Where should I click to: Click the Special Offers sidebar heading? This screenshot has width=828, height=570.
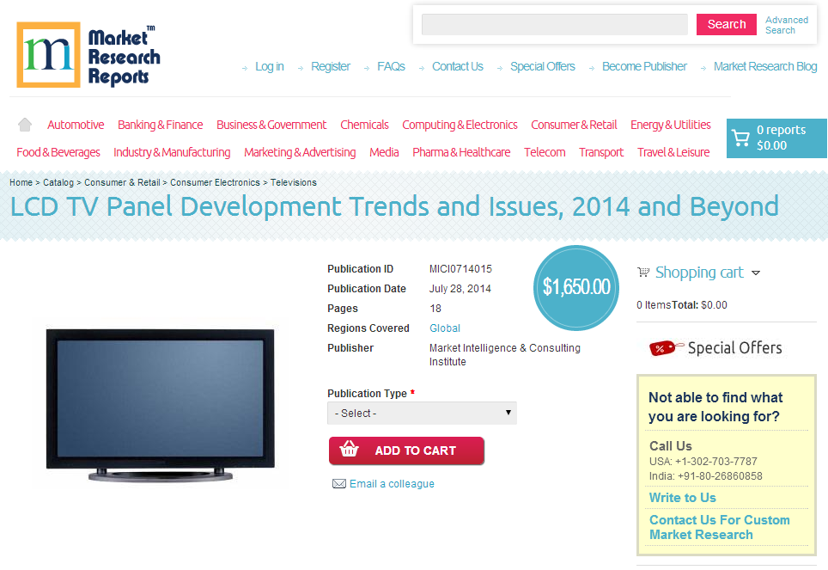coord(734,348)
